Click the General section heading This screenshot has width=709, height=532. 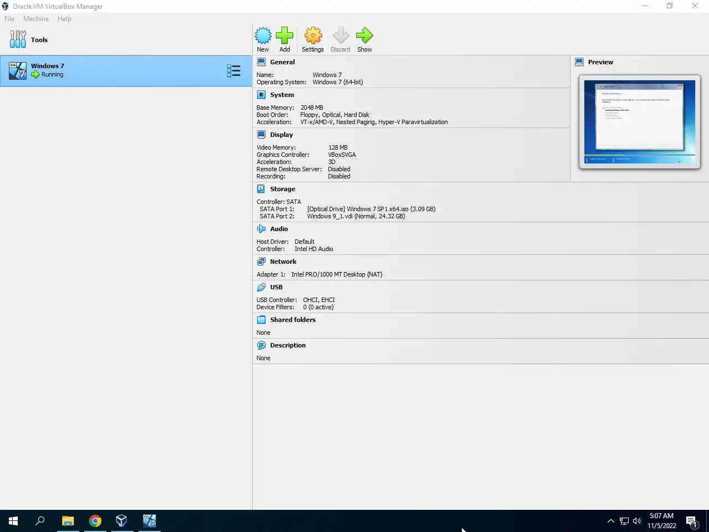point(282,62)
